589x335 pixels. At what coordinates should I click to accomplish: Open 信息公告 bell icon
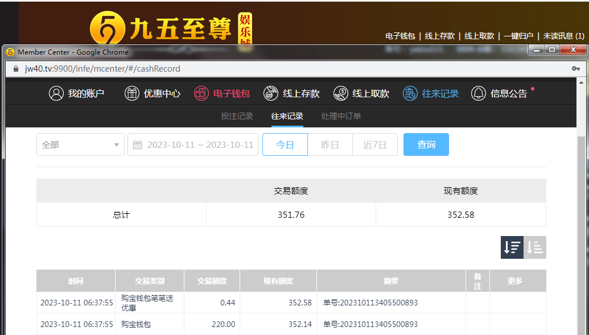point(479,93)
